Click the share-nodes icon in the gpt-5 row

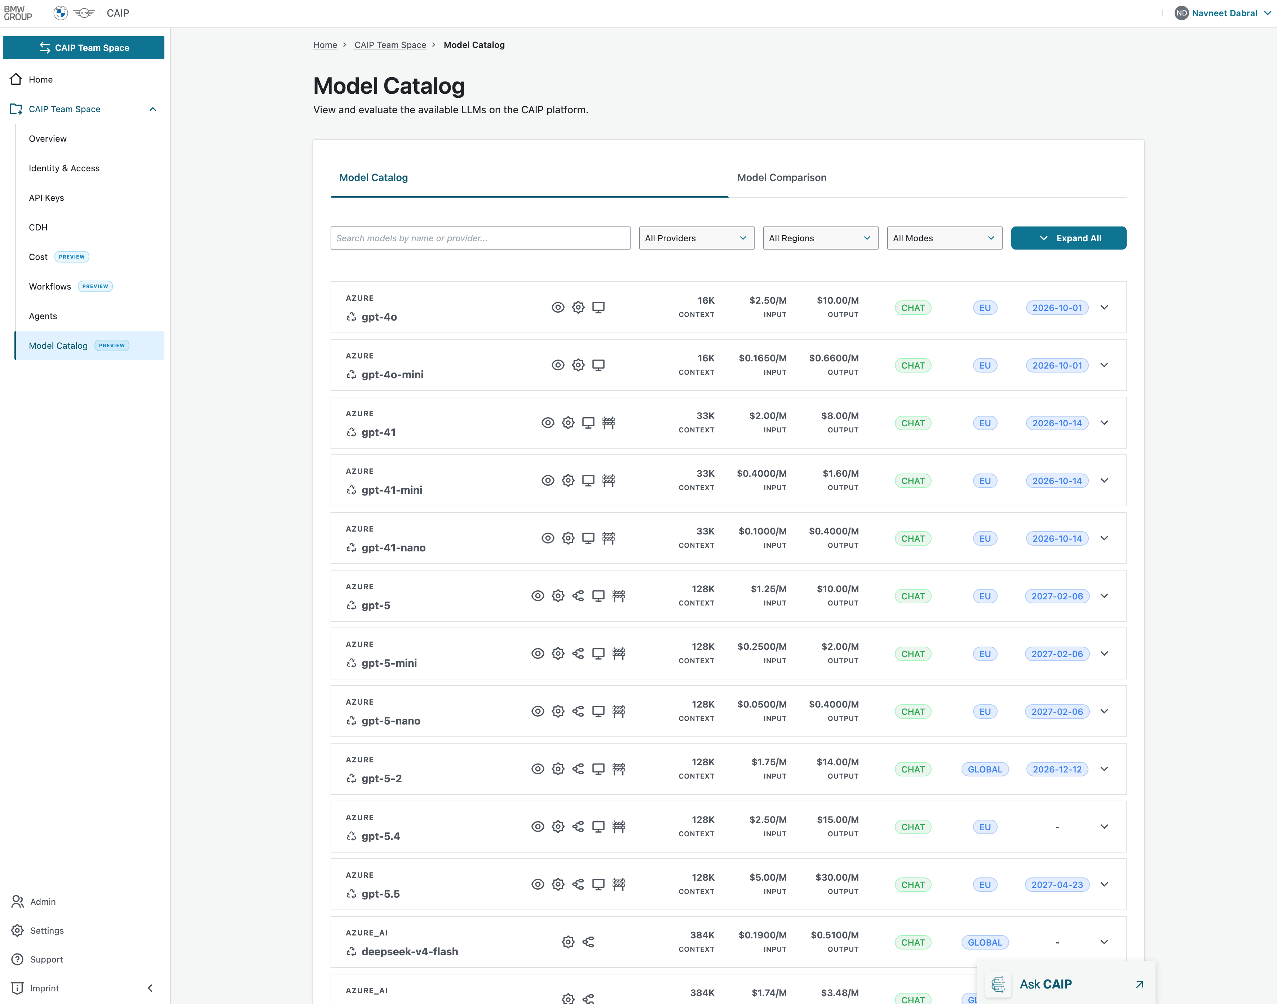[578, 595]
